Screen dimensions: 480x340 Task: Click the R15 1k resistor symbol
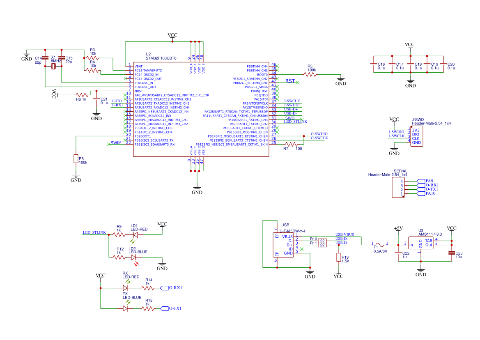pos(148,308)
